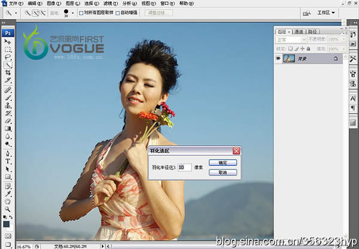
Task: Toggle lock image pixels brush icon
Action: tap(297, 48)
